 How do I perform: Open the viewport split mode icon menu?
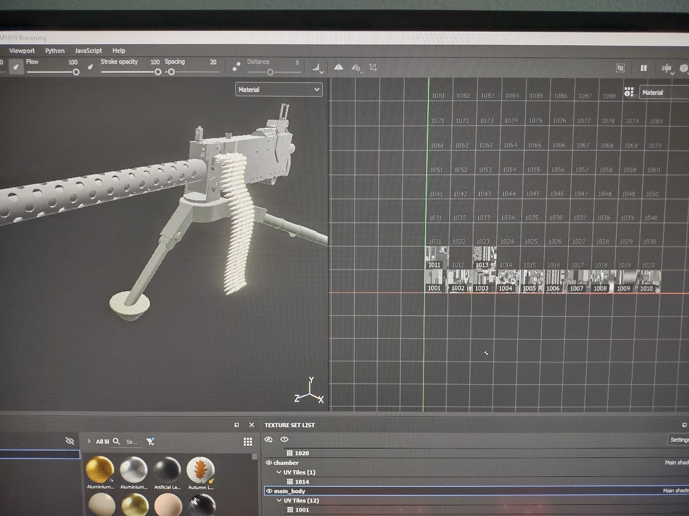(x=667, y=68)
